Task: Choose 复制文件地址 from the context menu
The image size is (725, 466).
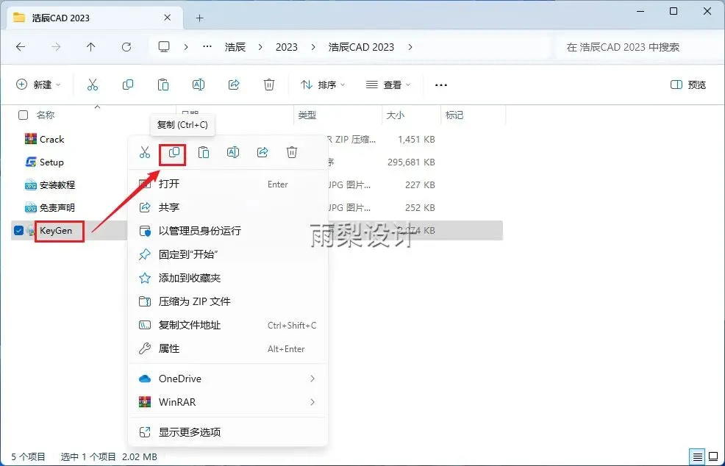Action: (227, 325)
